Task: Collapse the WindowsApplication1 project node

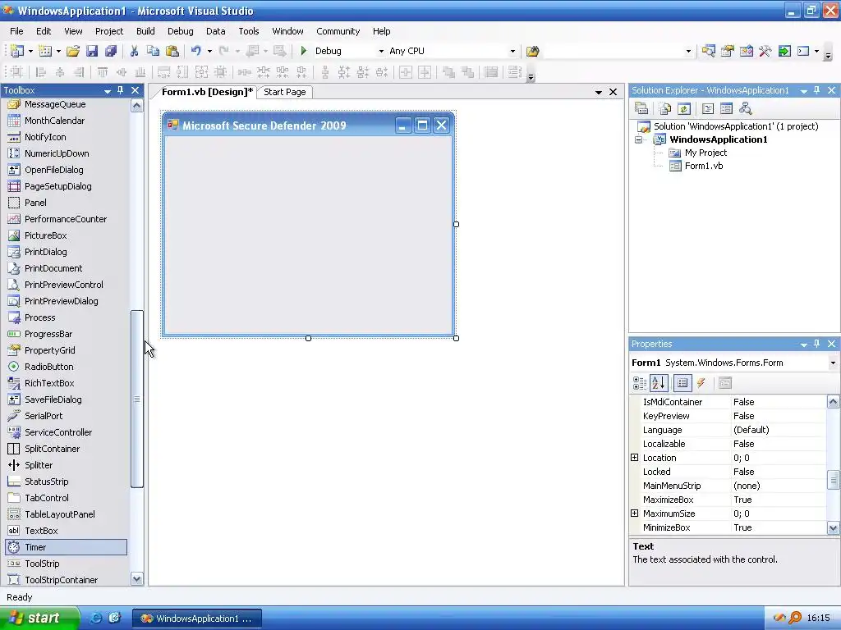Action: 639,139
